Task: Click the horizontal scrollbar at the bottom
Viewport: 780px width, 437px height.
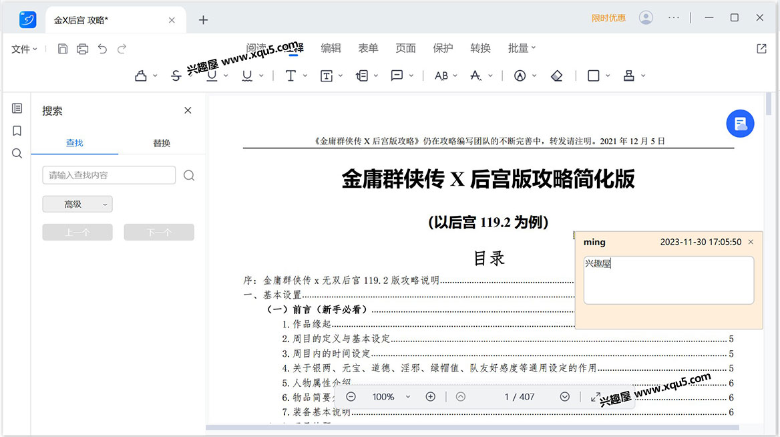Action: click(473, 428)
